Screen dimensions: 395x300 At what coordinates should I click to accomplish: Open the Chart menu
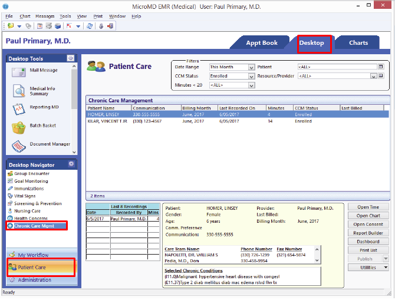(25, 16)
